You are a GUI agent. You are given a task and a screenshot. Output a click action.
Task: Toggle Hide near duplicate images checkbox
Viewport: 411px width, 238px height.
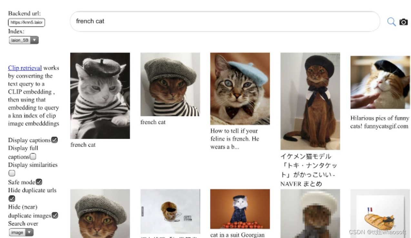(x=55, y=215)
